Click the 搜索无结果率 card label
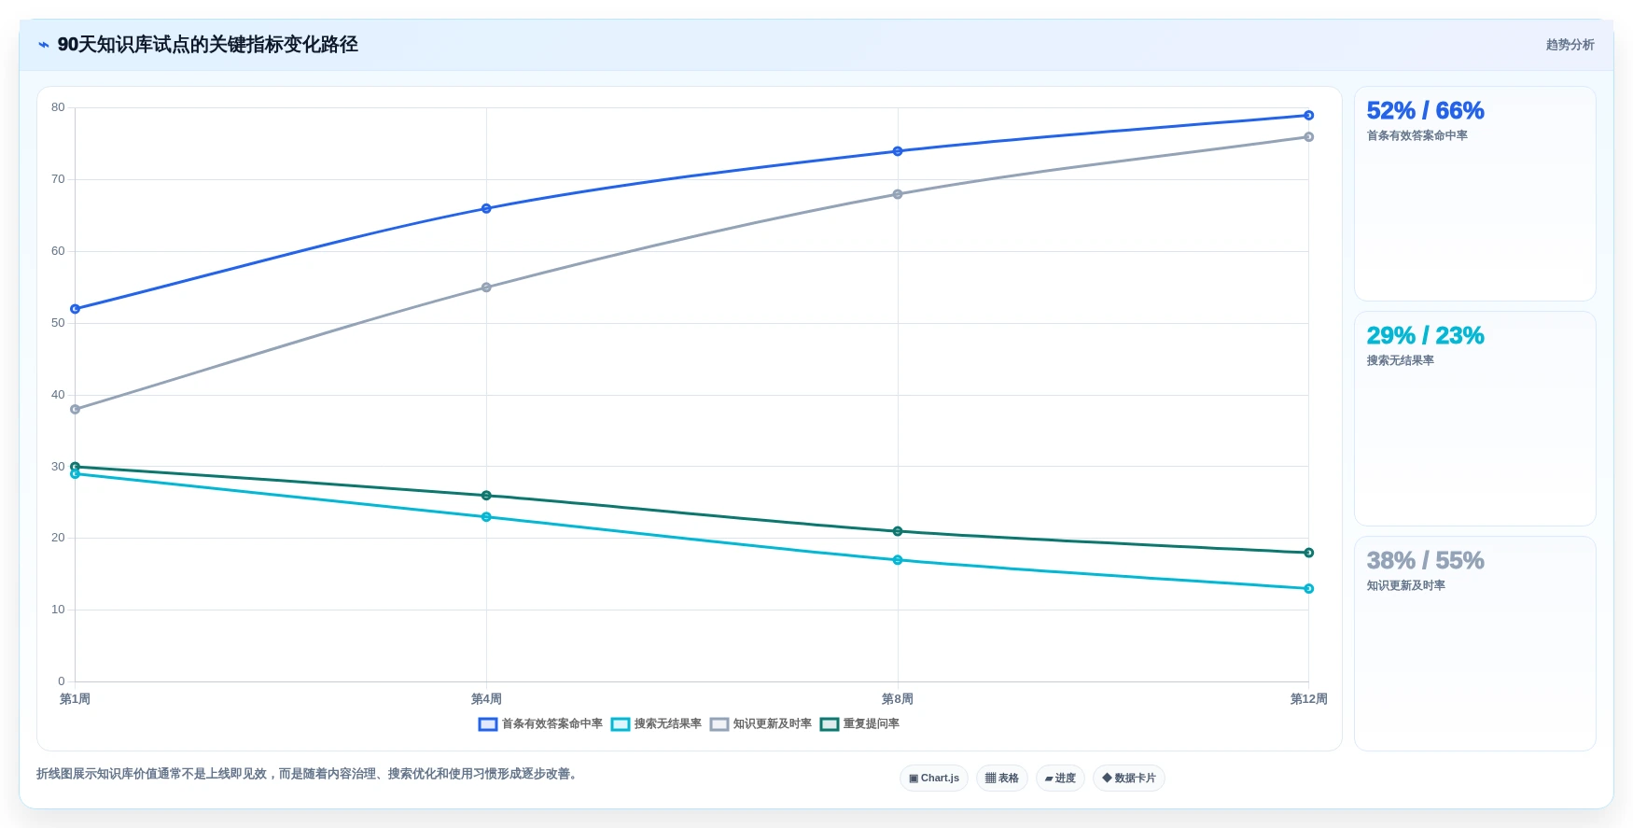The height and width of the screenshot is (828, 1633). pyautogui.click(x=1400, y=360)
